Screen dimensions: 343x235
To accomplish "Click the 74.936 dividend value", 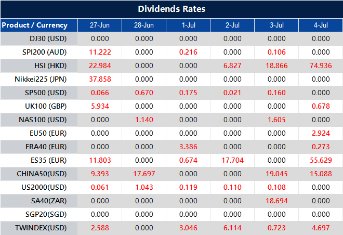I will (321, 66).
